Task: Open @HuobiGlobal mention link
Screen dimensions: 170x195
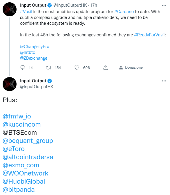Action: (24, 181)
